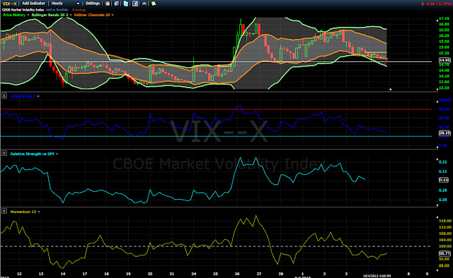Expand Bollinger Bands 20 2 dropdown
Viewport: 453px width, 278px height.
(x=71, y=15)
